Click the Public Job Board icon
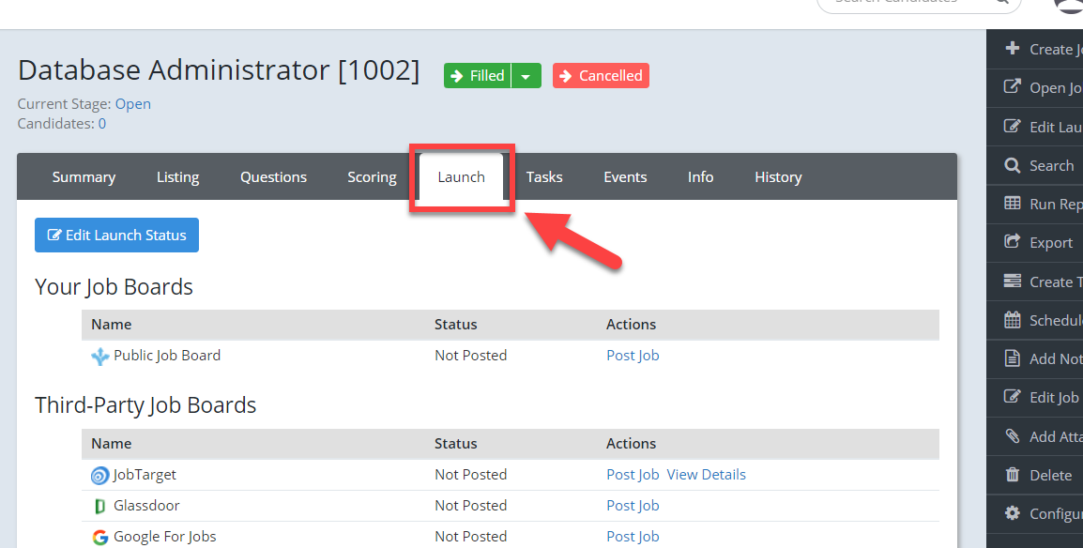The image size is (1083, 548). (100, 356)
